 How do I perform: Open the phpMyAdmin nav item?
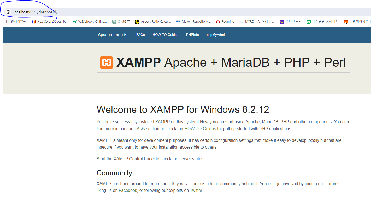pyautogui.click(x=216, y=35)
